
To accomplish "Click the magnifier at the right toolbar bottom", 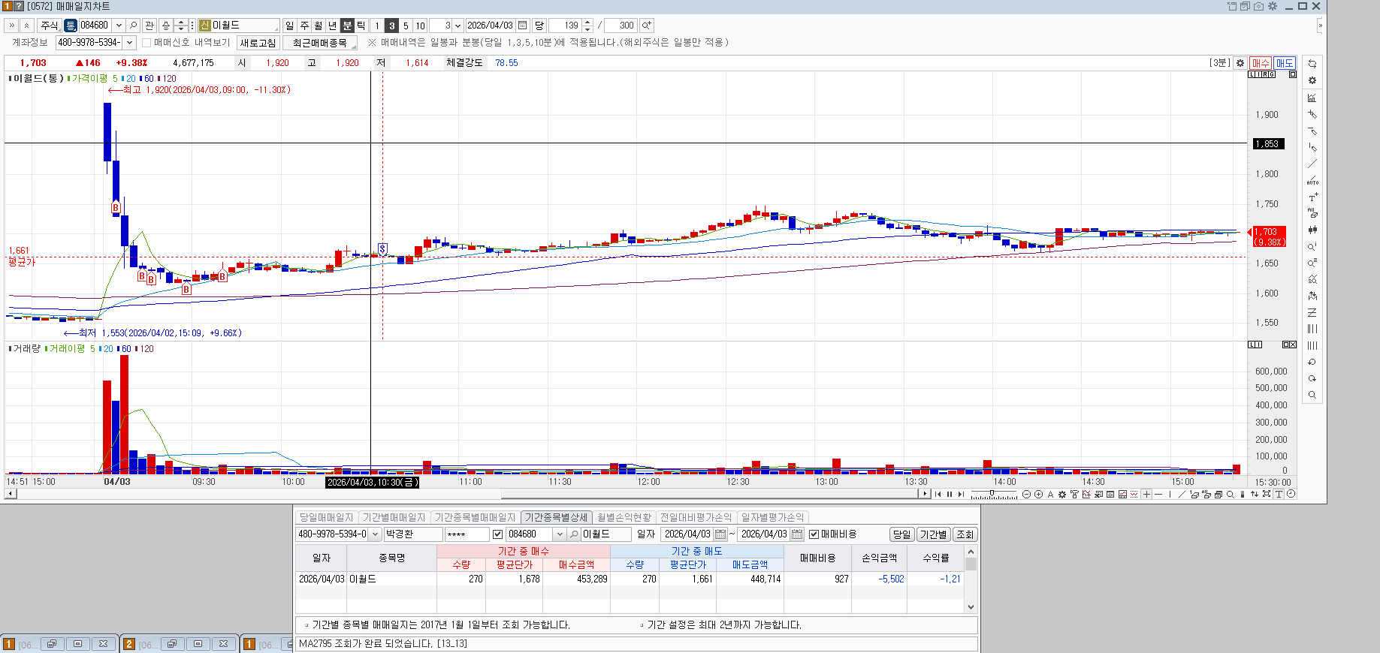I will tap(1312, 395).
